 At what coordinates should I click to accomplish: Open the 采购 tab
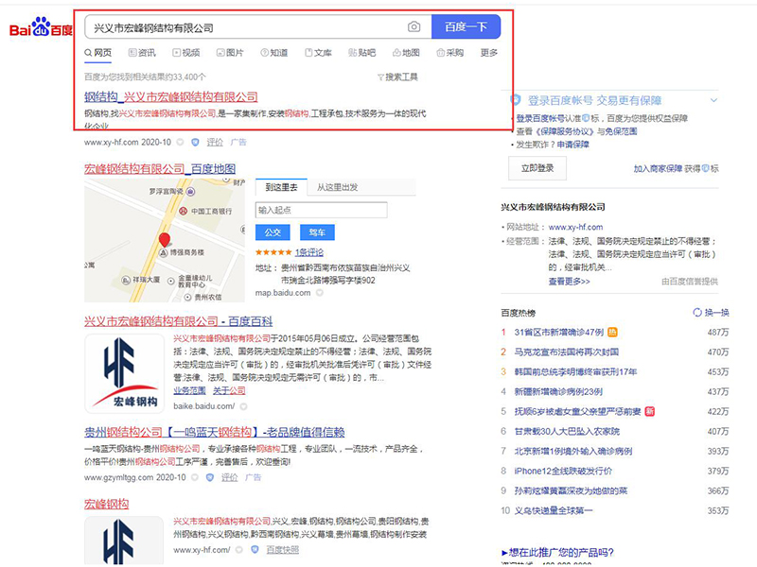point(450,53)
